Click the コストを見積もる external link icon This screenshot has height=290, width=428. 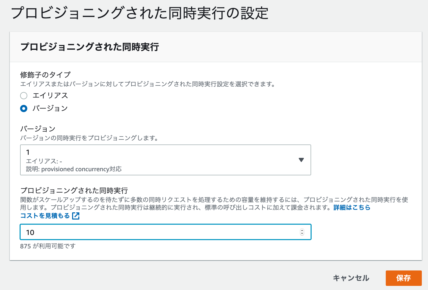(76, 216)
